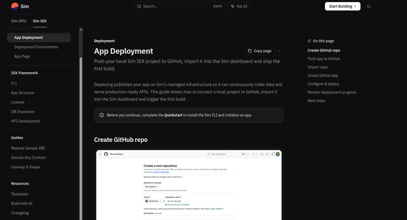Viewport: 407px width, 220px height.
Task: Jump to Next steps section
Action: 316,101
